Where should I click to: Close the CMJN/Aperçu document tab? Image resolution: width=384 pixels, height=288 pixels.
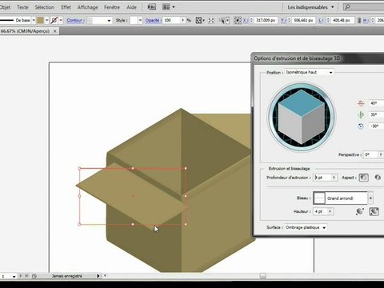pos(55,31)
